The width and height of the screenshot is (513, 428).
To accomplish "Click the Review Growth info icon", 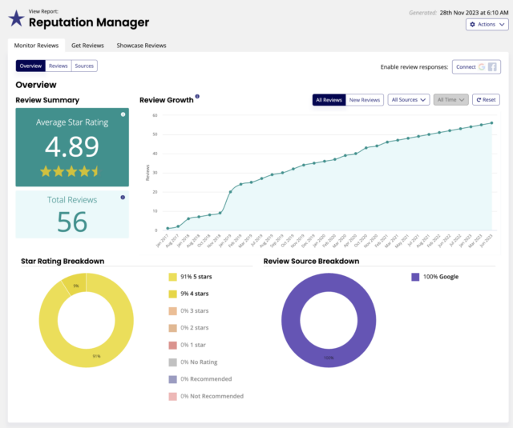I will [x=197, y=97].
